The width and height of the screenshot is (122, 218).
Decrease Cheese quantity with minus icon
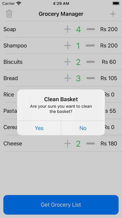(91, 143)
